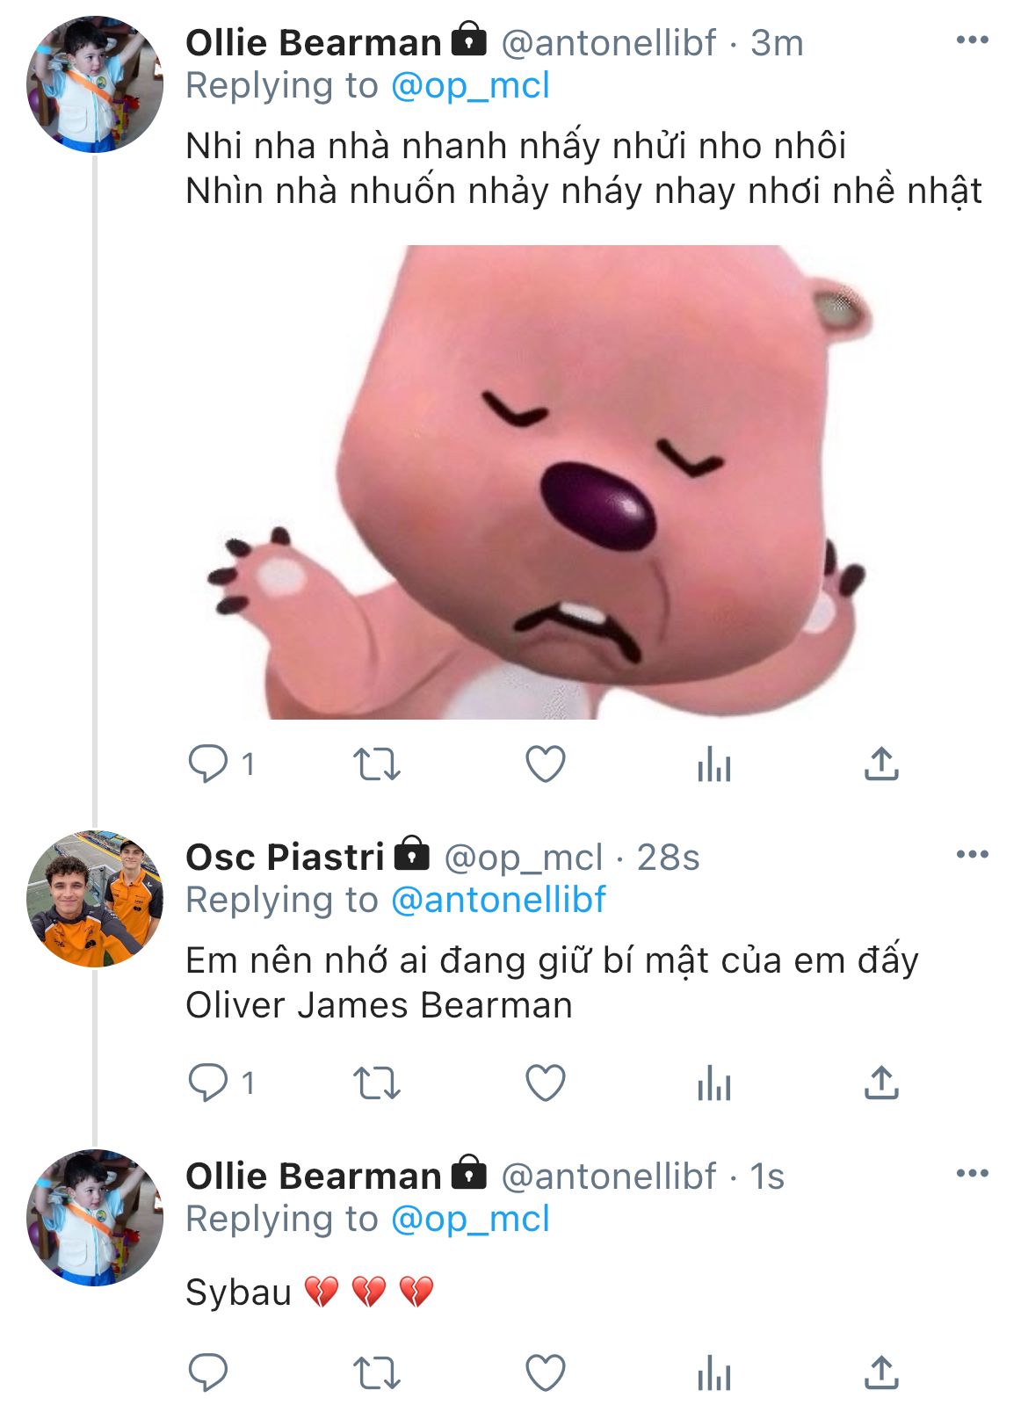Open more options on Osc Piastri's tweet
This screenshot has height=1412, width=1028.
(972, 854)
